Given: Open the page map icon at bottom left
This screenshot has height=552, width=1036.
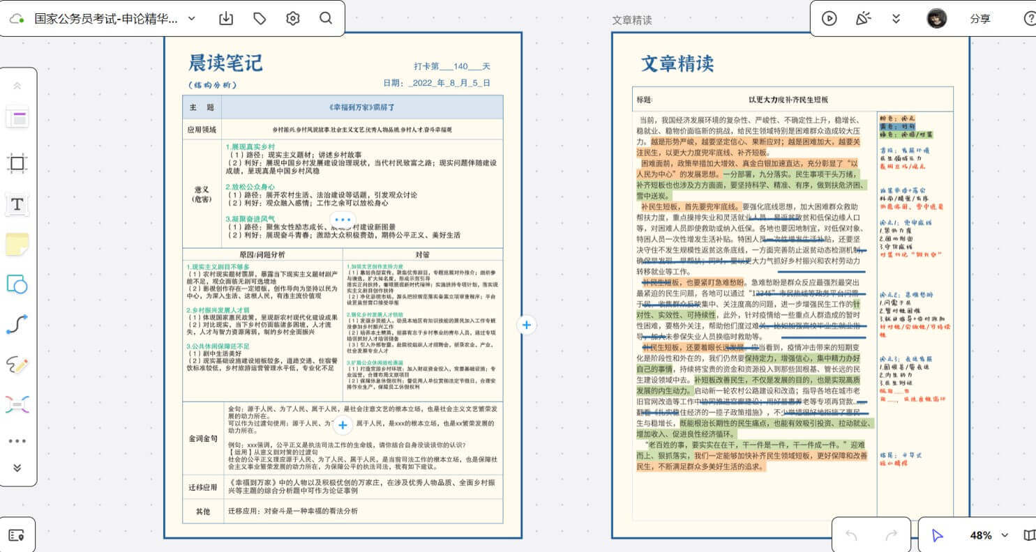Looking at the screenshot, I should point(17,535).
